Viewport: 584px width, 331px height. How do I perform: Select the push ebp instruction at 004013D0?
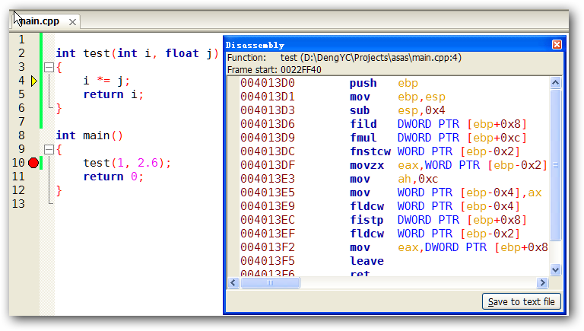(x=365, y=82)
